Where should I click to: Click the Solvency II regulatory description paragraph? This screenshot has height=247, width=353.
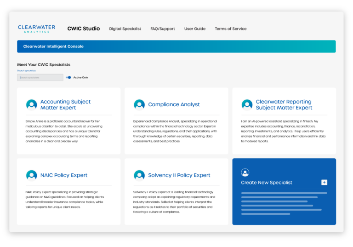click(x=174, y=202)
